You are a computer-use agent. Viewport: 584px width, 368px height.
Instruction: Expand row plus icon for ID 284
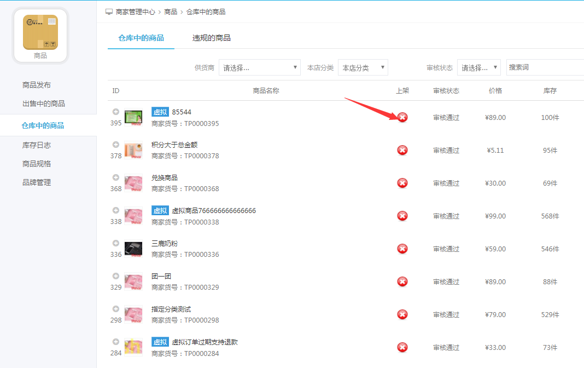(116, 342)
